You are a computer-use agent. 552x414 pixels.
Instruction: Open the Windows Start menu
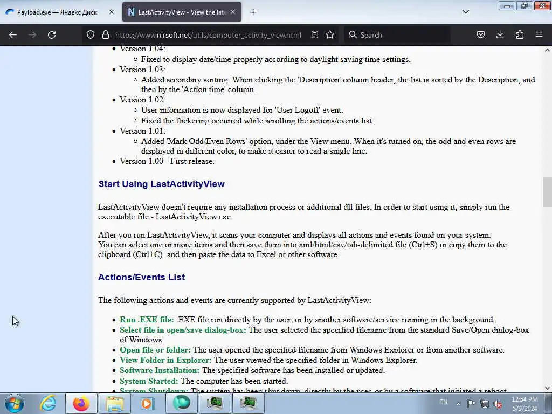point(15,403)
